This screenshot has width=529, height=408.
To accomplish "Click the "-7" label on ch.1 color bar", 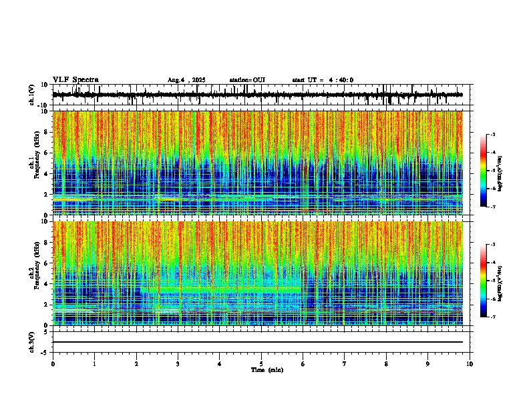I will click(x=493, y=207).
